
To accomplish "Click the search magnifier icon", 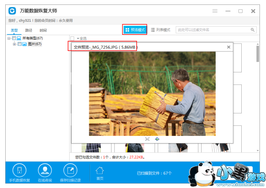I will coord(253,30).
